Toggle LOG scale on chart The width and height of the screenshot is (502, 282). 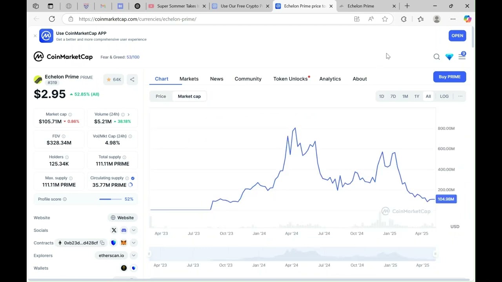444,96
